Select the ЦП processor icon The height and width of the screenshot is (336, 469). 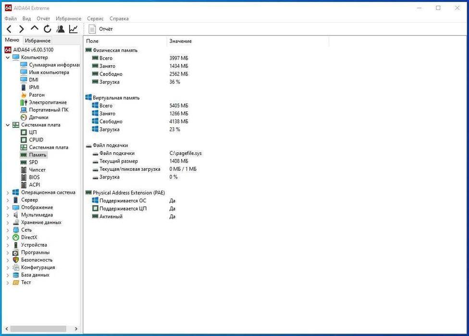24,132
